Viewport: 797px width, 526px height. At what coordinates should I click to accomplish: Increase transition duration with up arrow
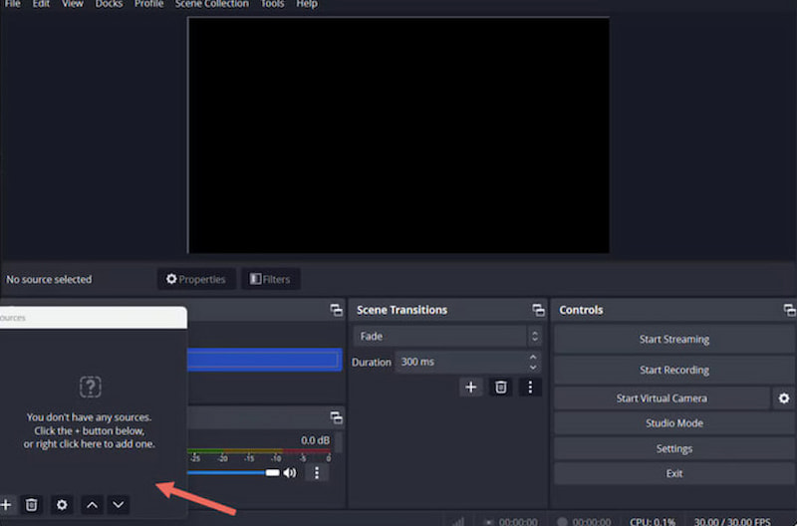click(533, 358)
